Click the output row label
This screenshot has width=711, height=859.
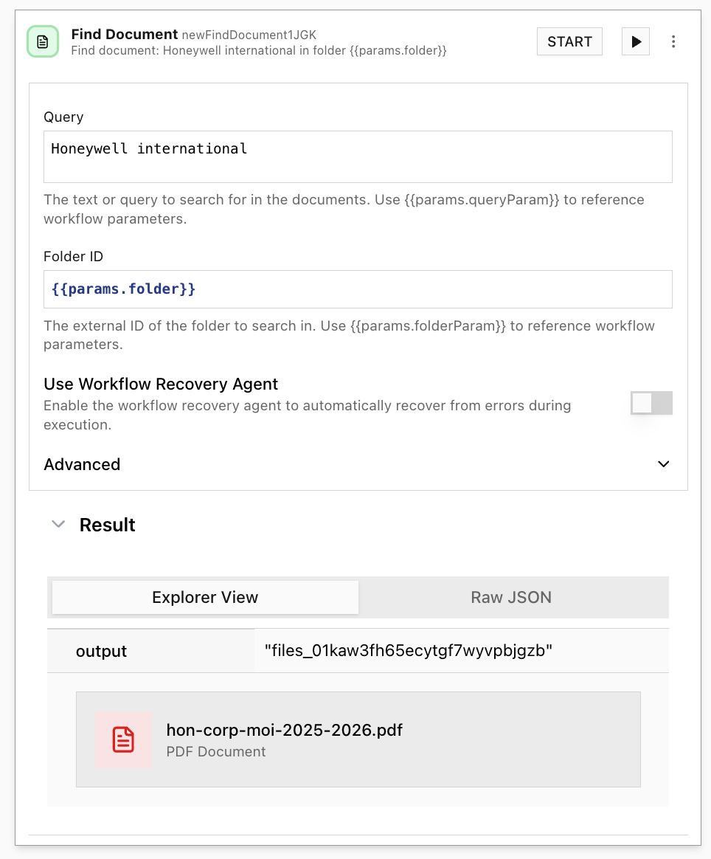point(101,651)
